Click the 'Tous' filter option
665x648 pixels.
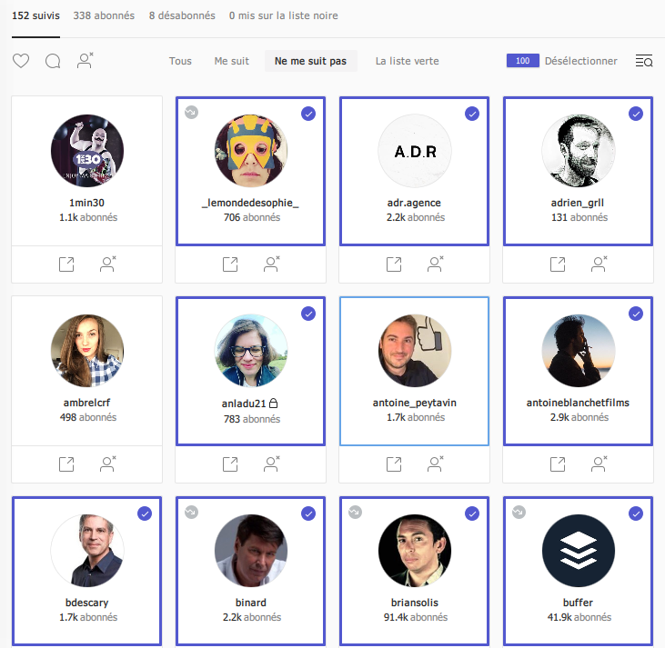(180, 61)
